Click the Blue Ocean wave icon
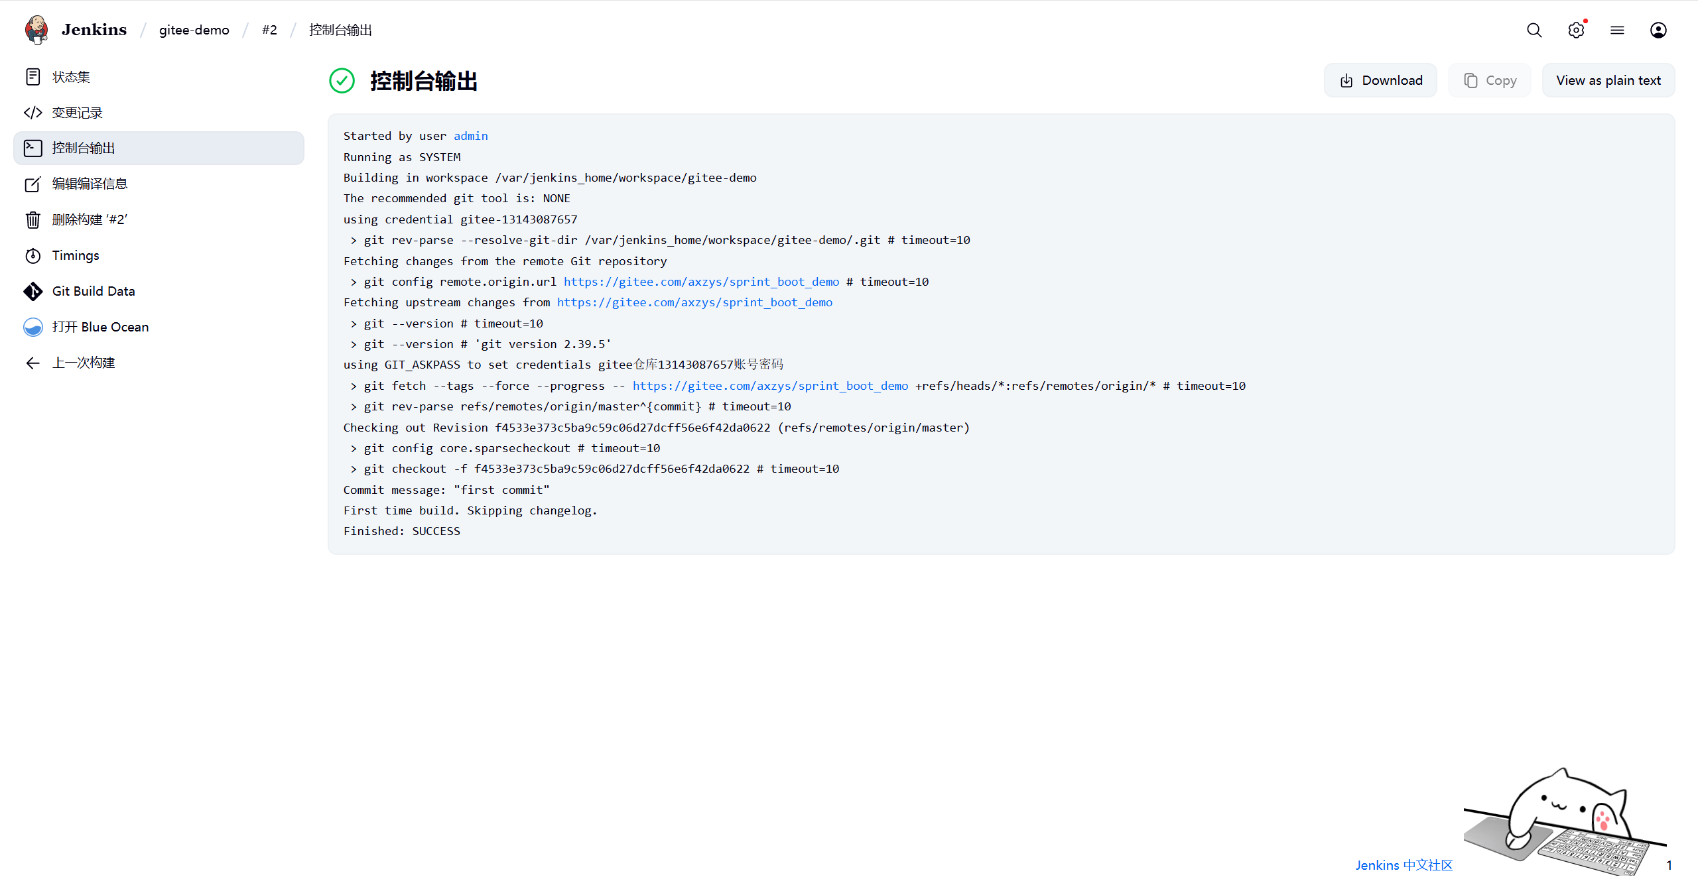The width and height of the screenshot is (1698, 893). pyautogui.click(x=33, y=327)
